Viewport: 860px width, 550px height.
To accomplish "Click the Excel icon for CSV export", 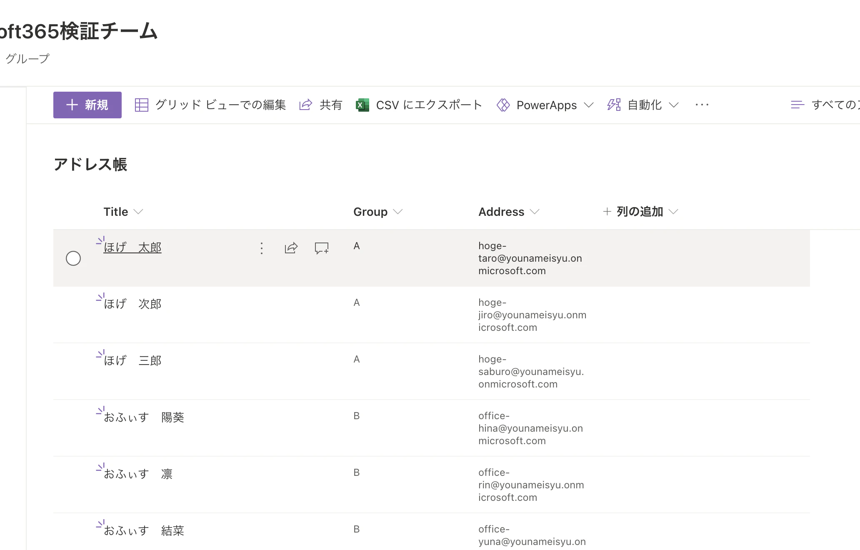I will 362,105.
